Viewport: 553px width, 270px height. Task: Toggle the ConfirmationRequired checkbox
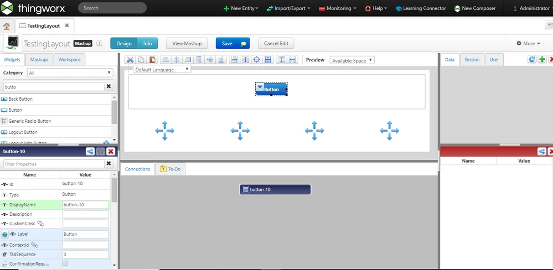[65, 263]
